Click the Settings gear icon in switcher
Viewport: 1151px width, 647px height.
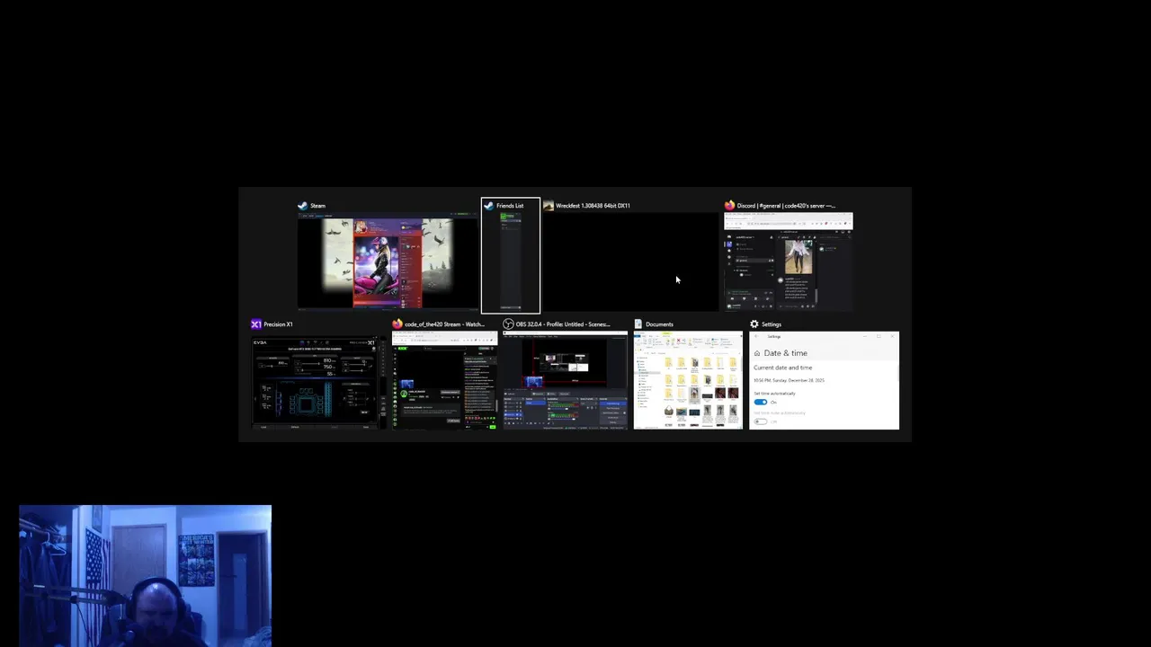(754, 324)
